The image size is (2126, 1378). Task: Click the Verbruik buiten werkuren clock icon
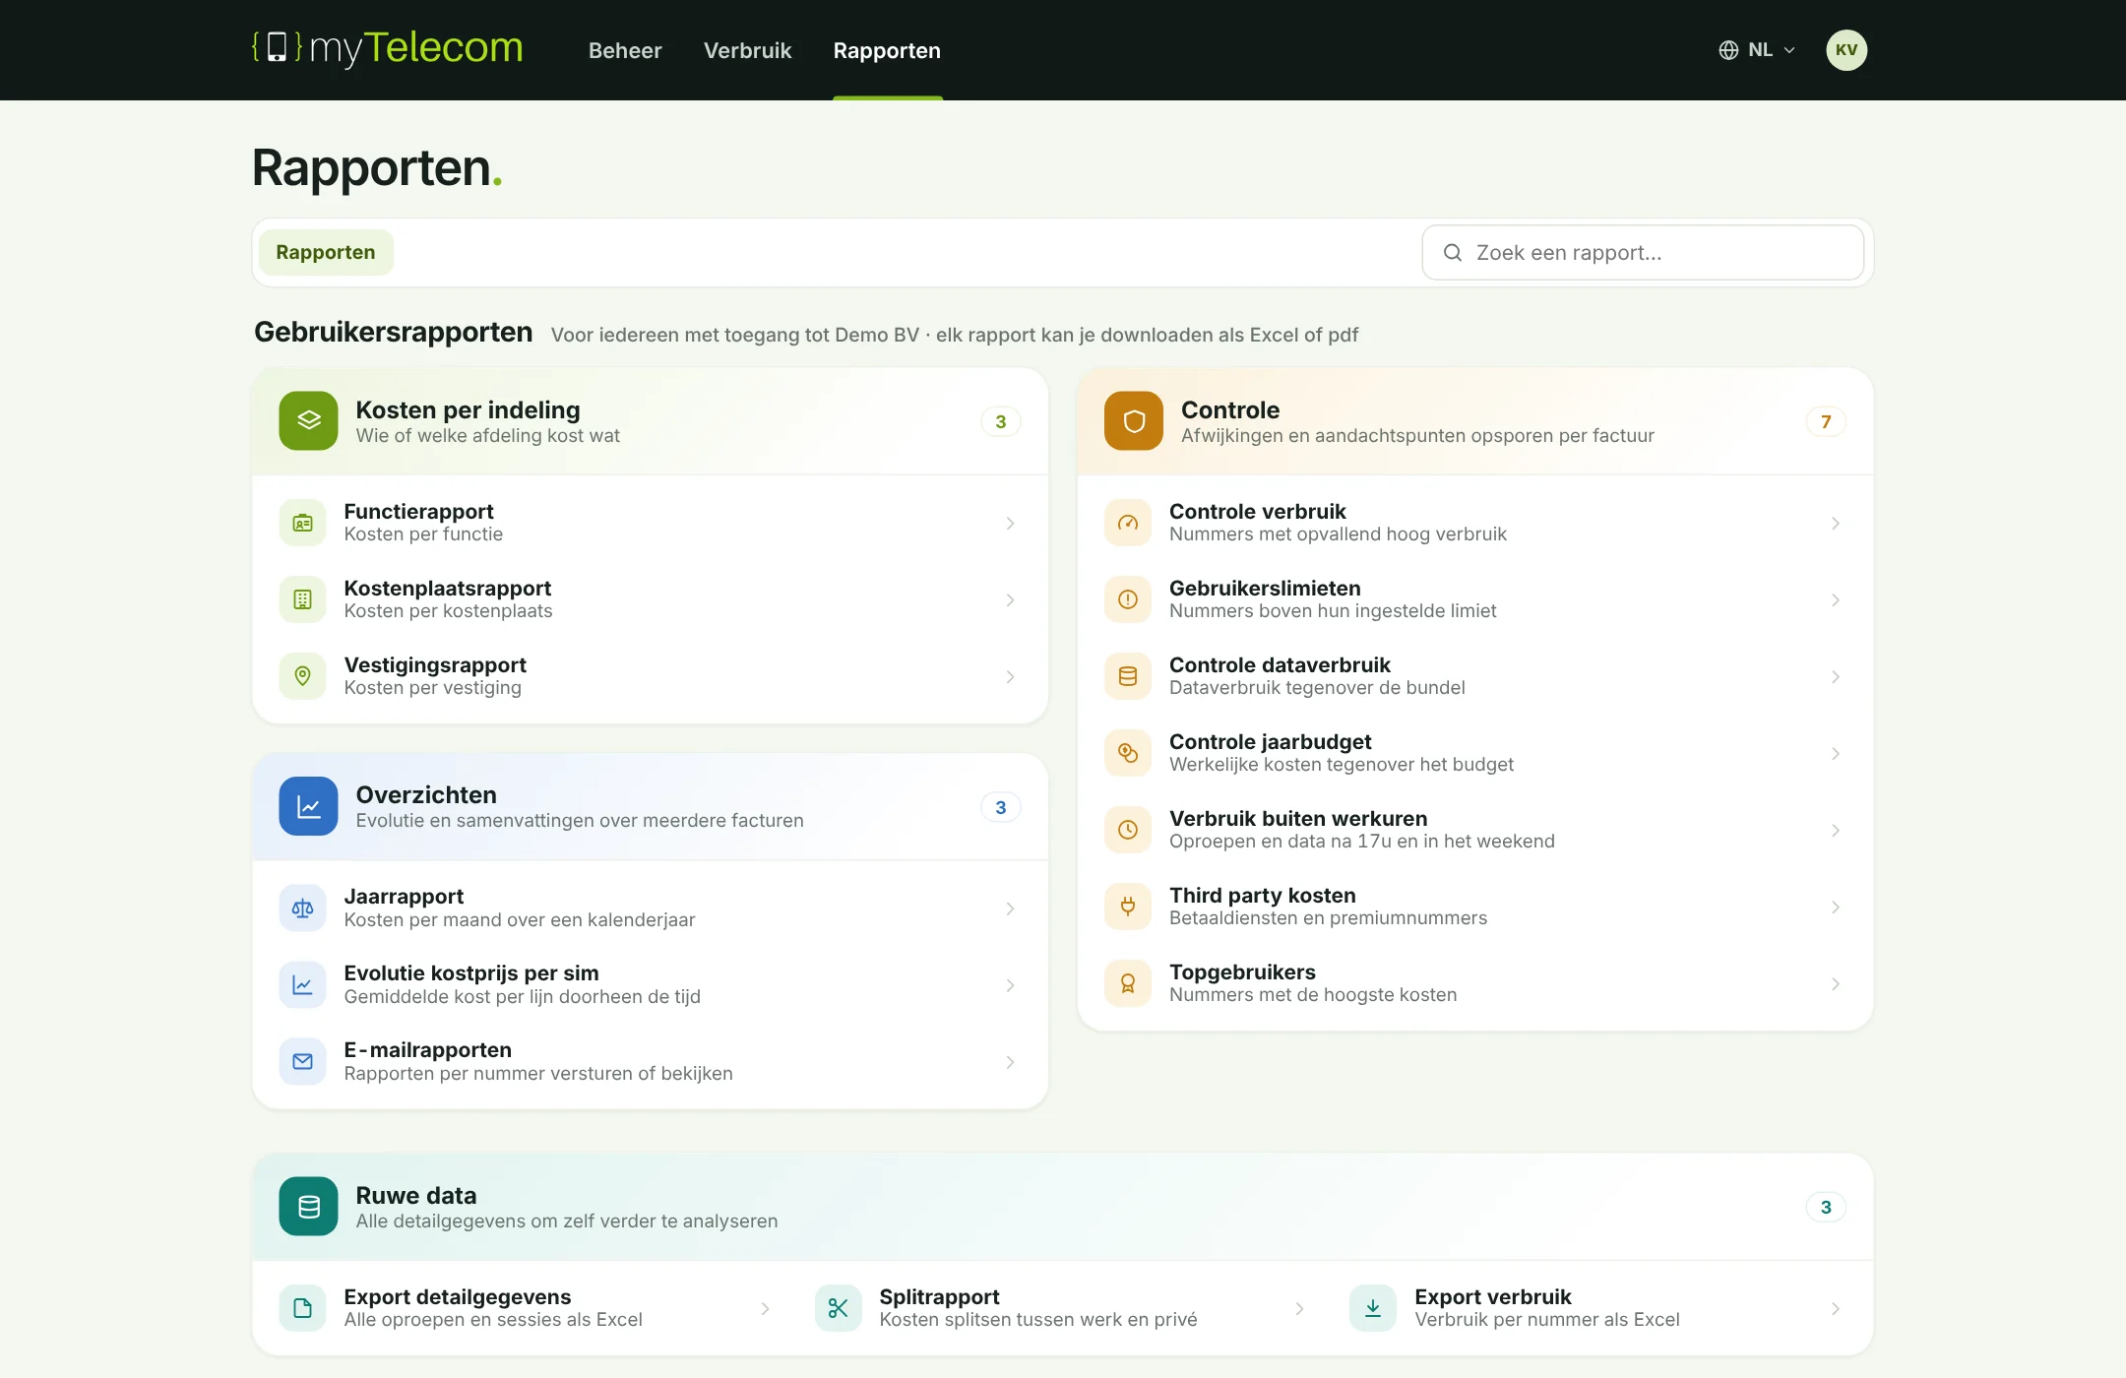click(x=1128, y=830)
